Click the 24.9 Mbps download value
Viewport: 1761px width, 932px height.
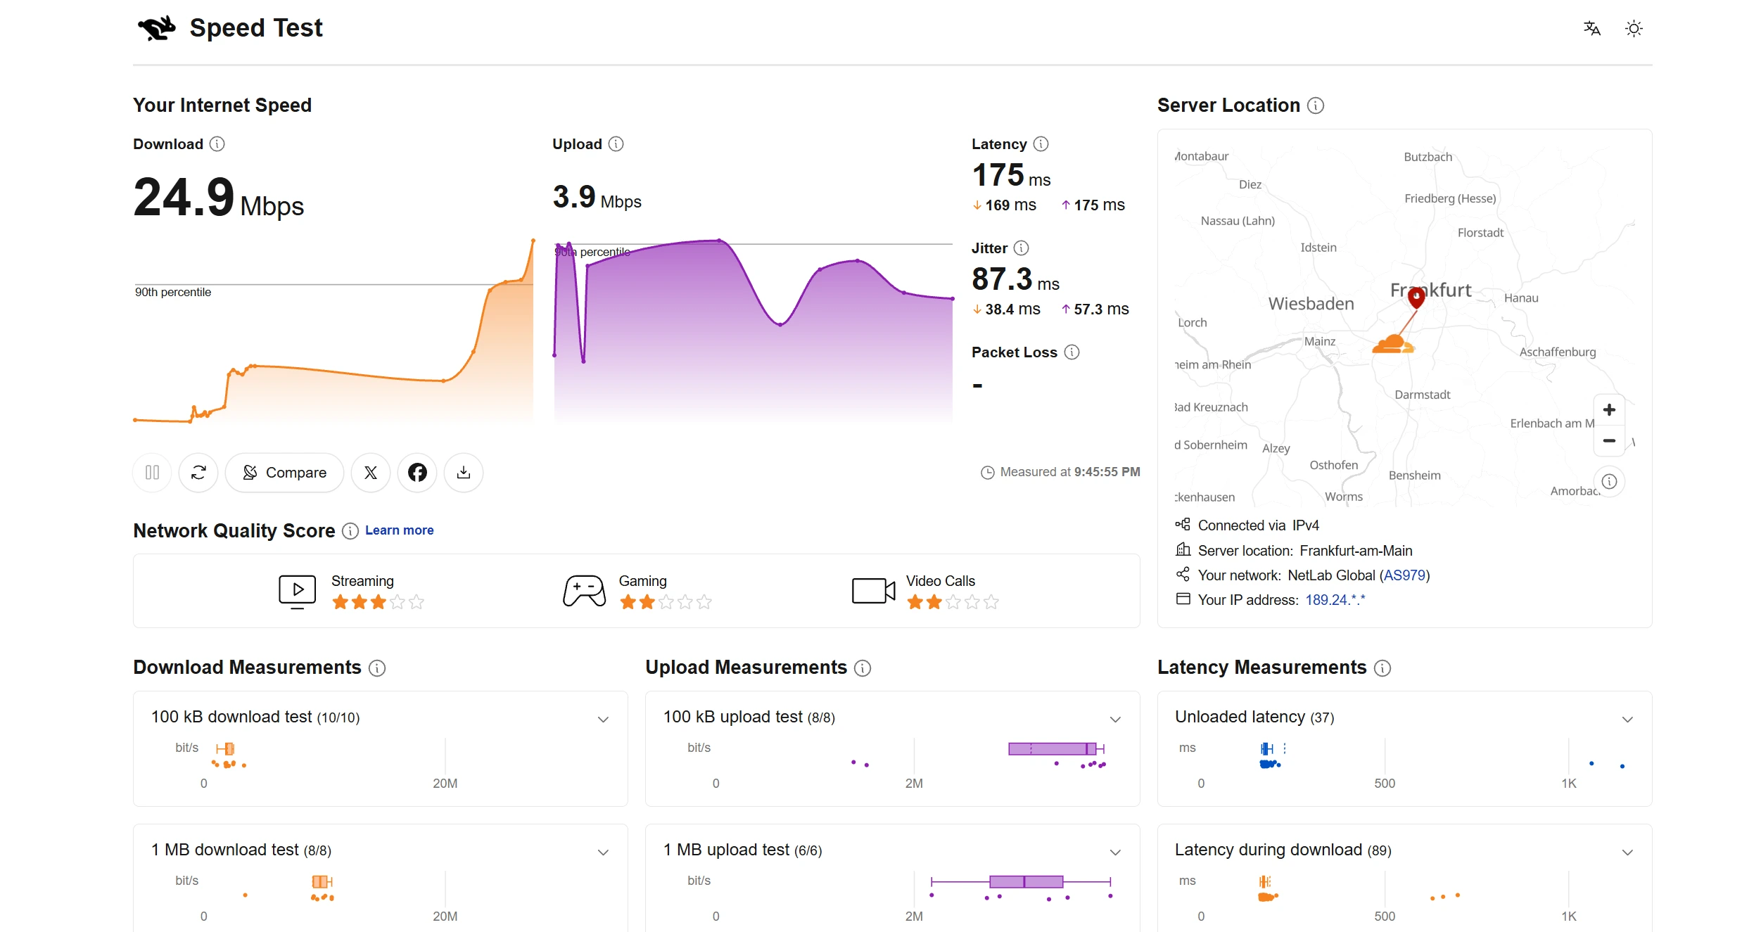point(219,198)
